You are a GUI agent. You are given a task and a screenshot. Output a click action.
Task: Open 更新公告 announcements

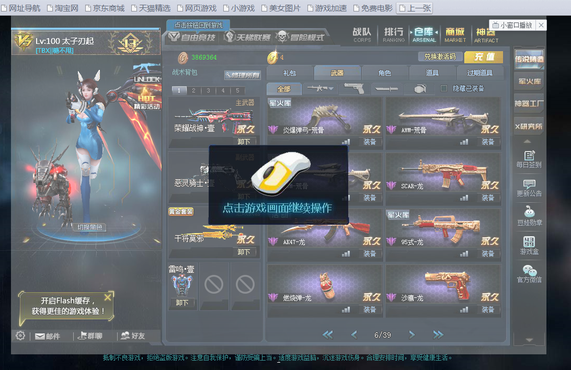(x=529, y=188)
